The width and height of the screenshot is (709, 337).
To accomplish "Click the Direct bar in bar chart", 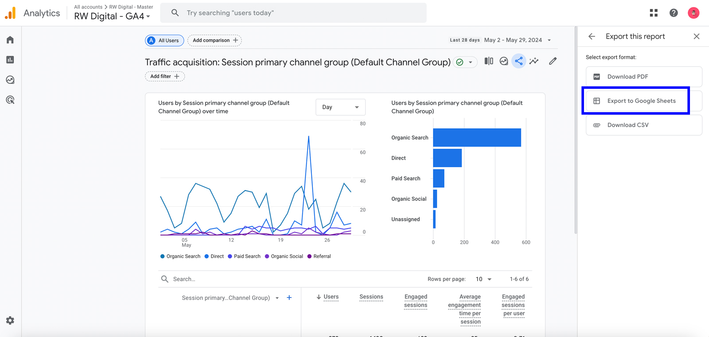I will pyautogui.click(x=447, y=158).
